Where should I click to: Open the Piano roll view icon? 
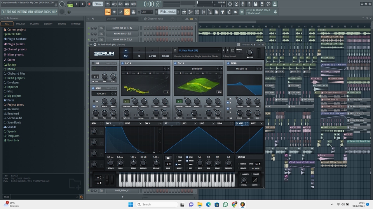190,12
